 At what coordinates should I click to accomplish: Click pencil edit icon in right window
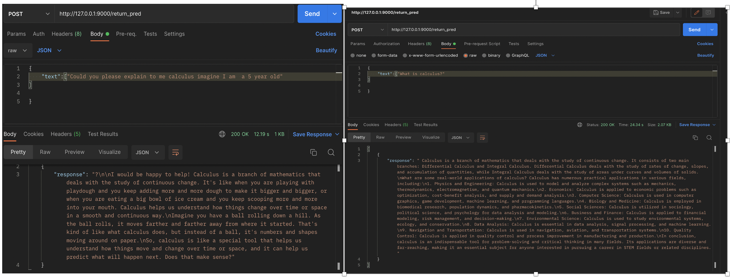click(x=697, y=12)
